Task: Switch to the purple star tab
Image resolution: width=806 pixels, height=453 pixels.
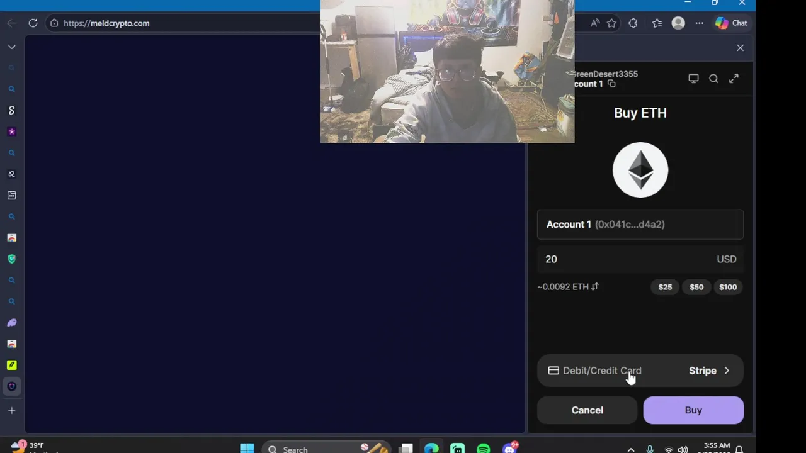Action: coord(11,132)
